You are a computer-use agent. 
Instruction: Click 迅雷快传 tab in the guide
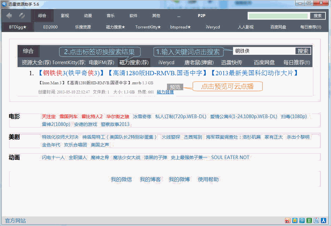(231, 62)
